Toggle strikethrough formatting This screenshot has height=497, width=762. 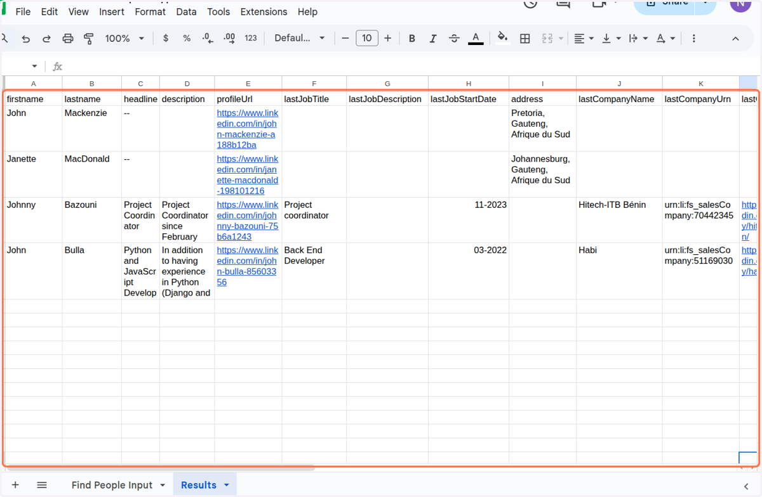(x=454, y=39)
